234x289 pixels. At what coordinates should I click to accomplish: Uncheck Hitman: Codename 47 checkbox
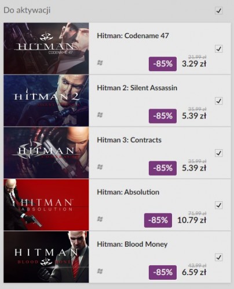tap(218, 49)
